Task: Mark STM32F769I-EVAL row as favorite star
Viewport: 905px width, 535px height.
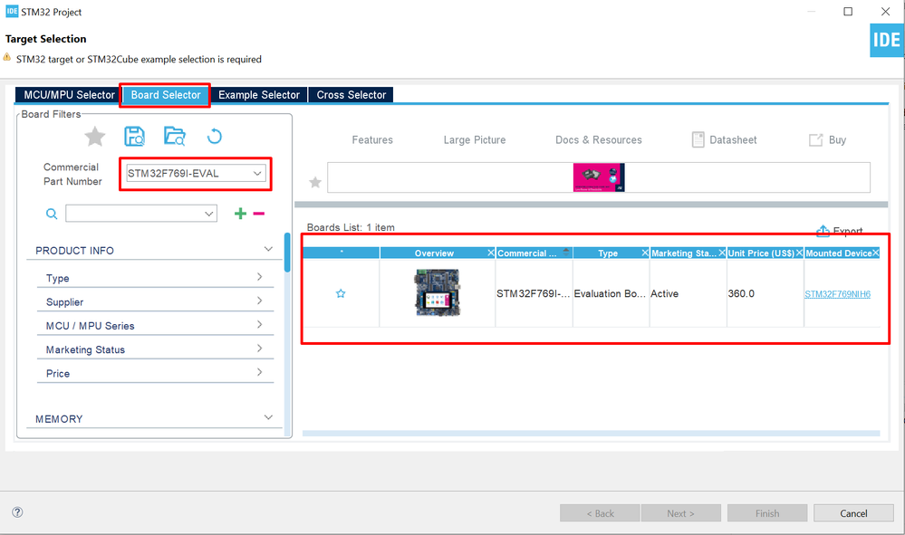Action: [x=341, y=293]
